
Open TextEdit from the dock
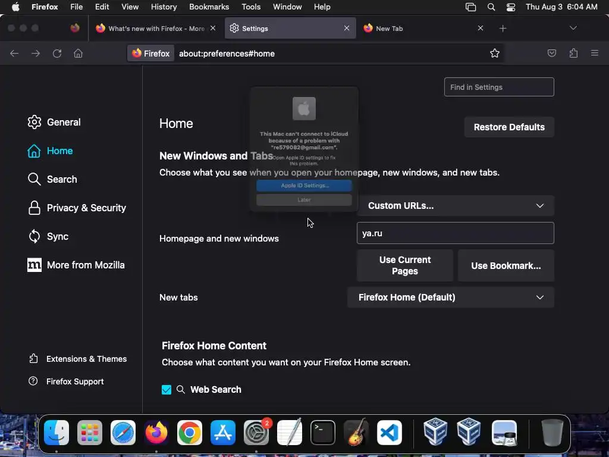click(290, 433)
